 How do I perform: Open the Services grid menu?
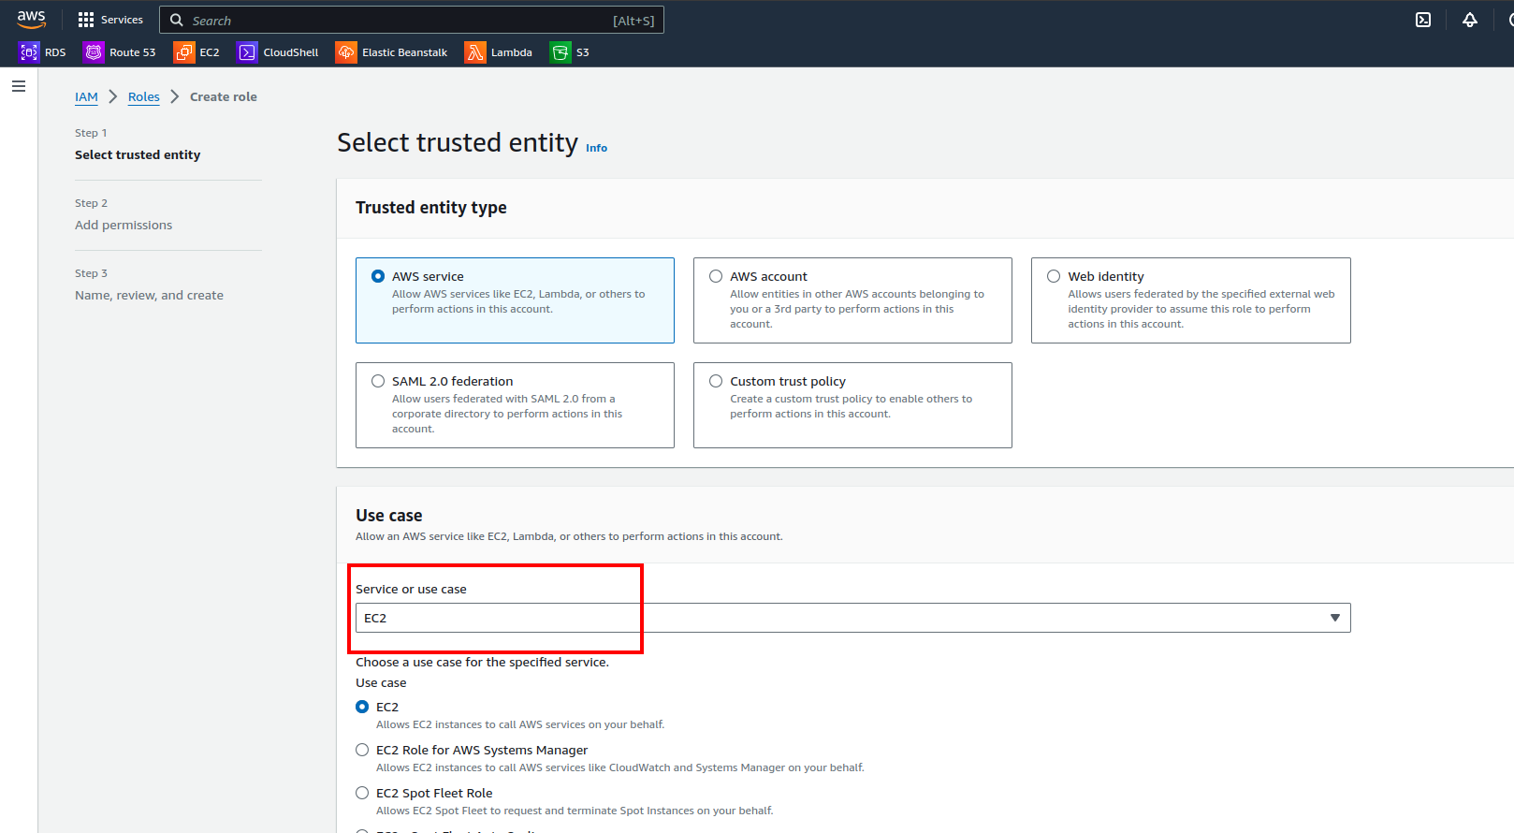point(86,20)
